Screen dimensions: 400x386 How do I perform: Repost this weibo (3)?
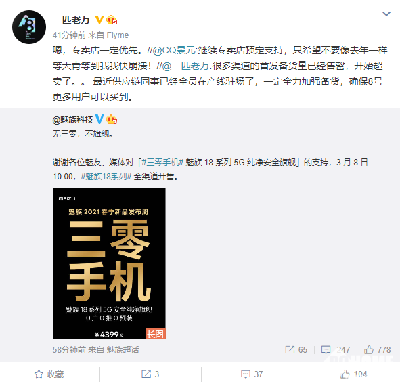[x=150, y=374]
